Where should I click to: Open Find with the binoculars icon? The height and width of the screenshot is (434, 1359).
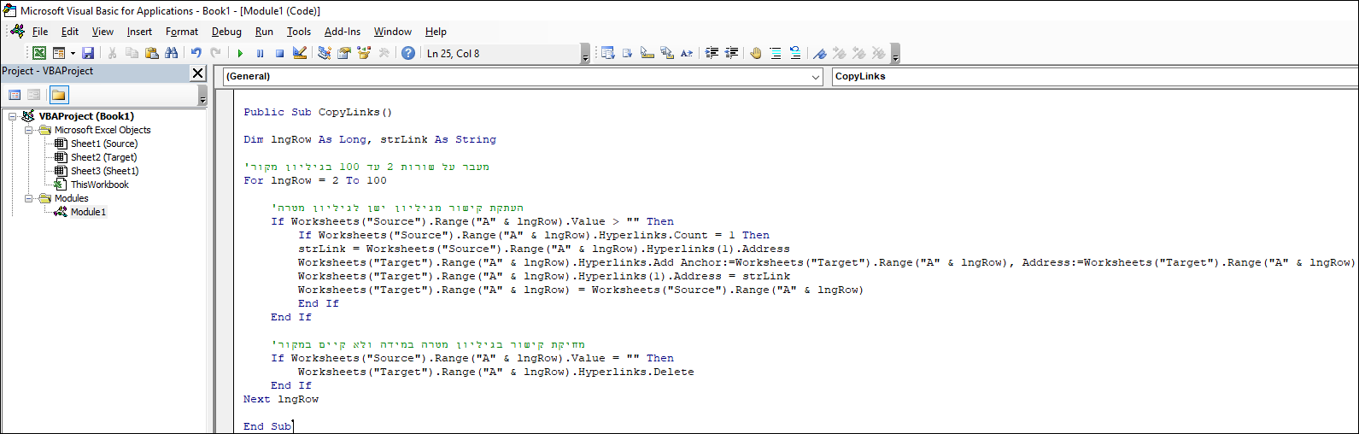tap(172, 53)
